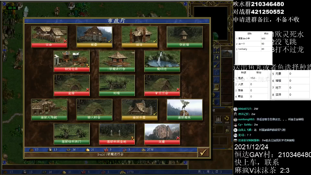Select the 城堡 Castle building tile
The width and height of the screenshot is (311, 175).
pos(94,37)
